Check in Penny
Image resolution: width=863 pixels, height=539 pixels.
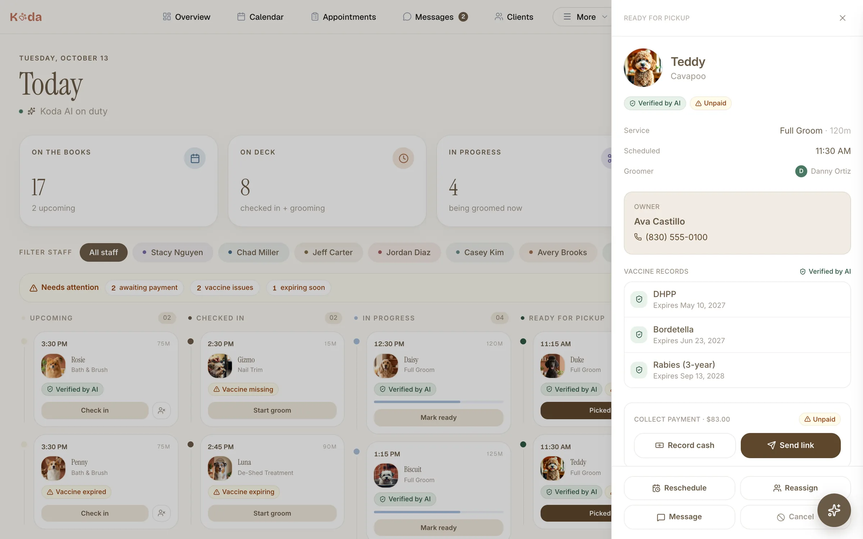pos(95,513)
